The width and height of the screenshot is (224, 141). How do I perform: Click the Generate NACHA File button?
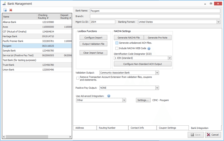[129, 38]
